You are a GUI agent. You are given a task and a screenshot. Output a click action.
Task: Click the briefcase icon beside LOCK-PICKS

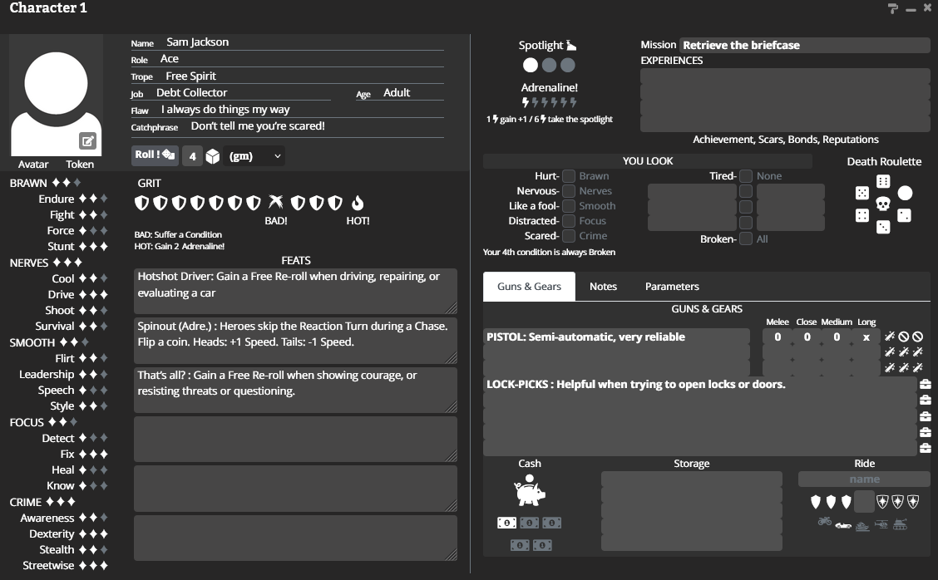point(925,384)
